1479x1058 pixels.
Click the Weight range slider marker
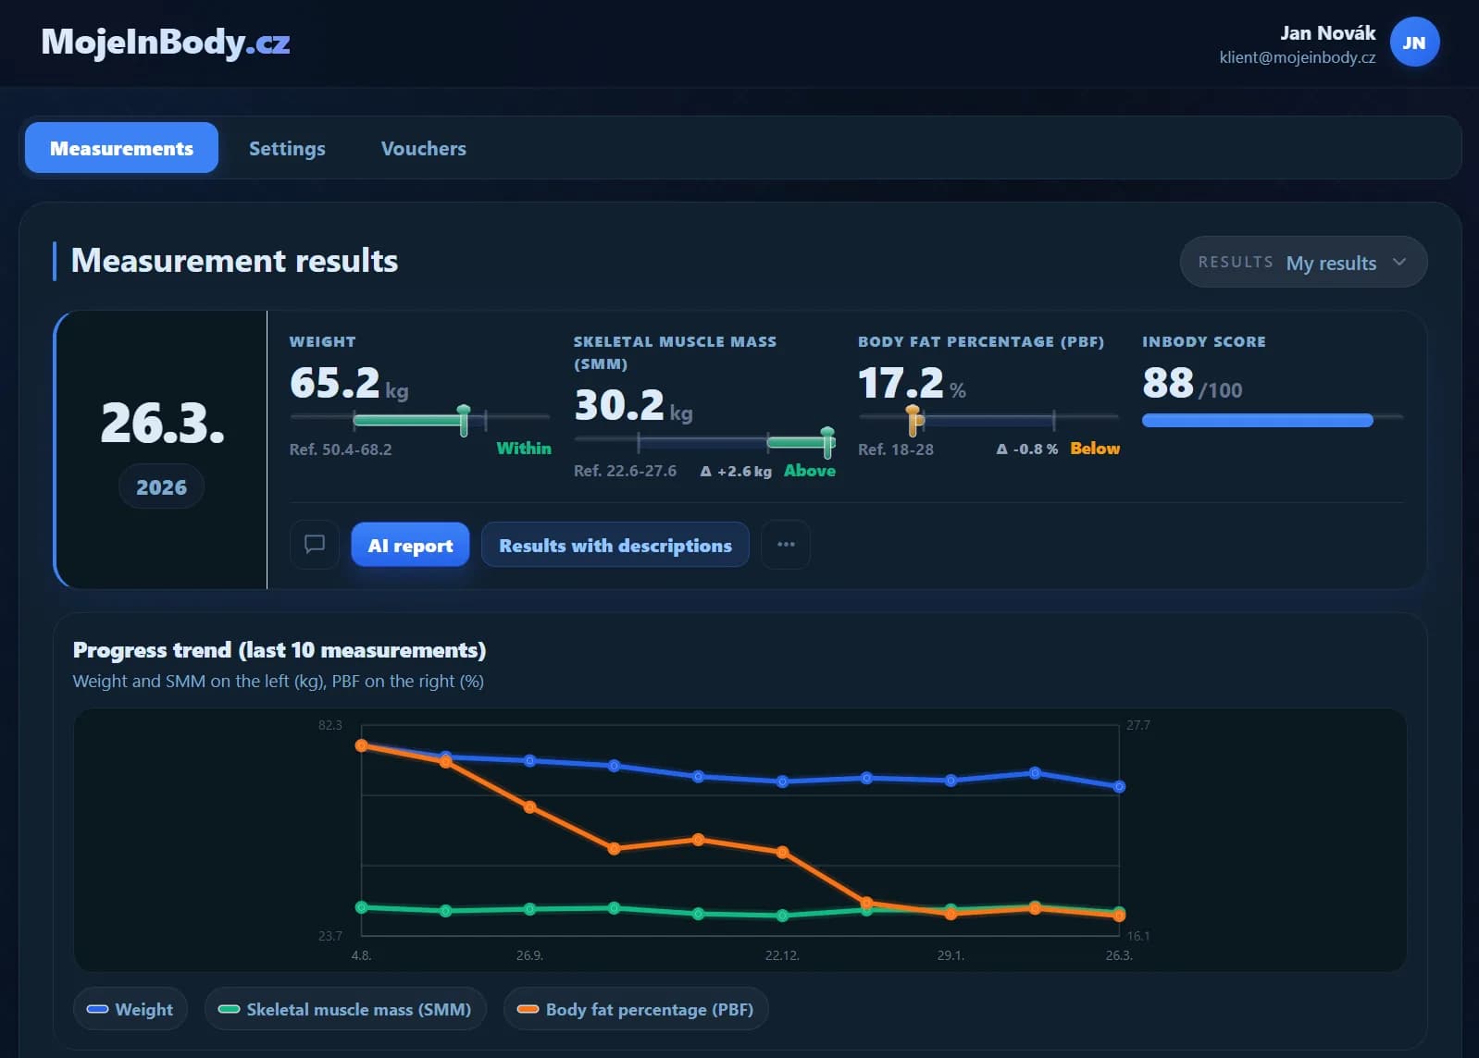(x=464, y=419)
